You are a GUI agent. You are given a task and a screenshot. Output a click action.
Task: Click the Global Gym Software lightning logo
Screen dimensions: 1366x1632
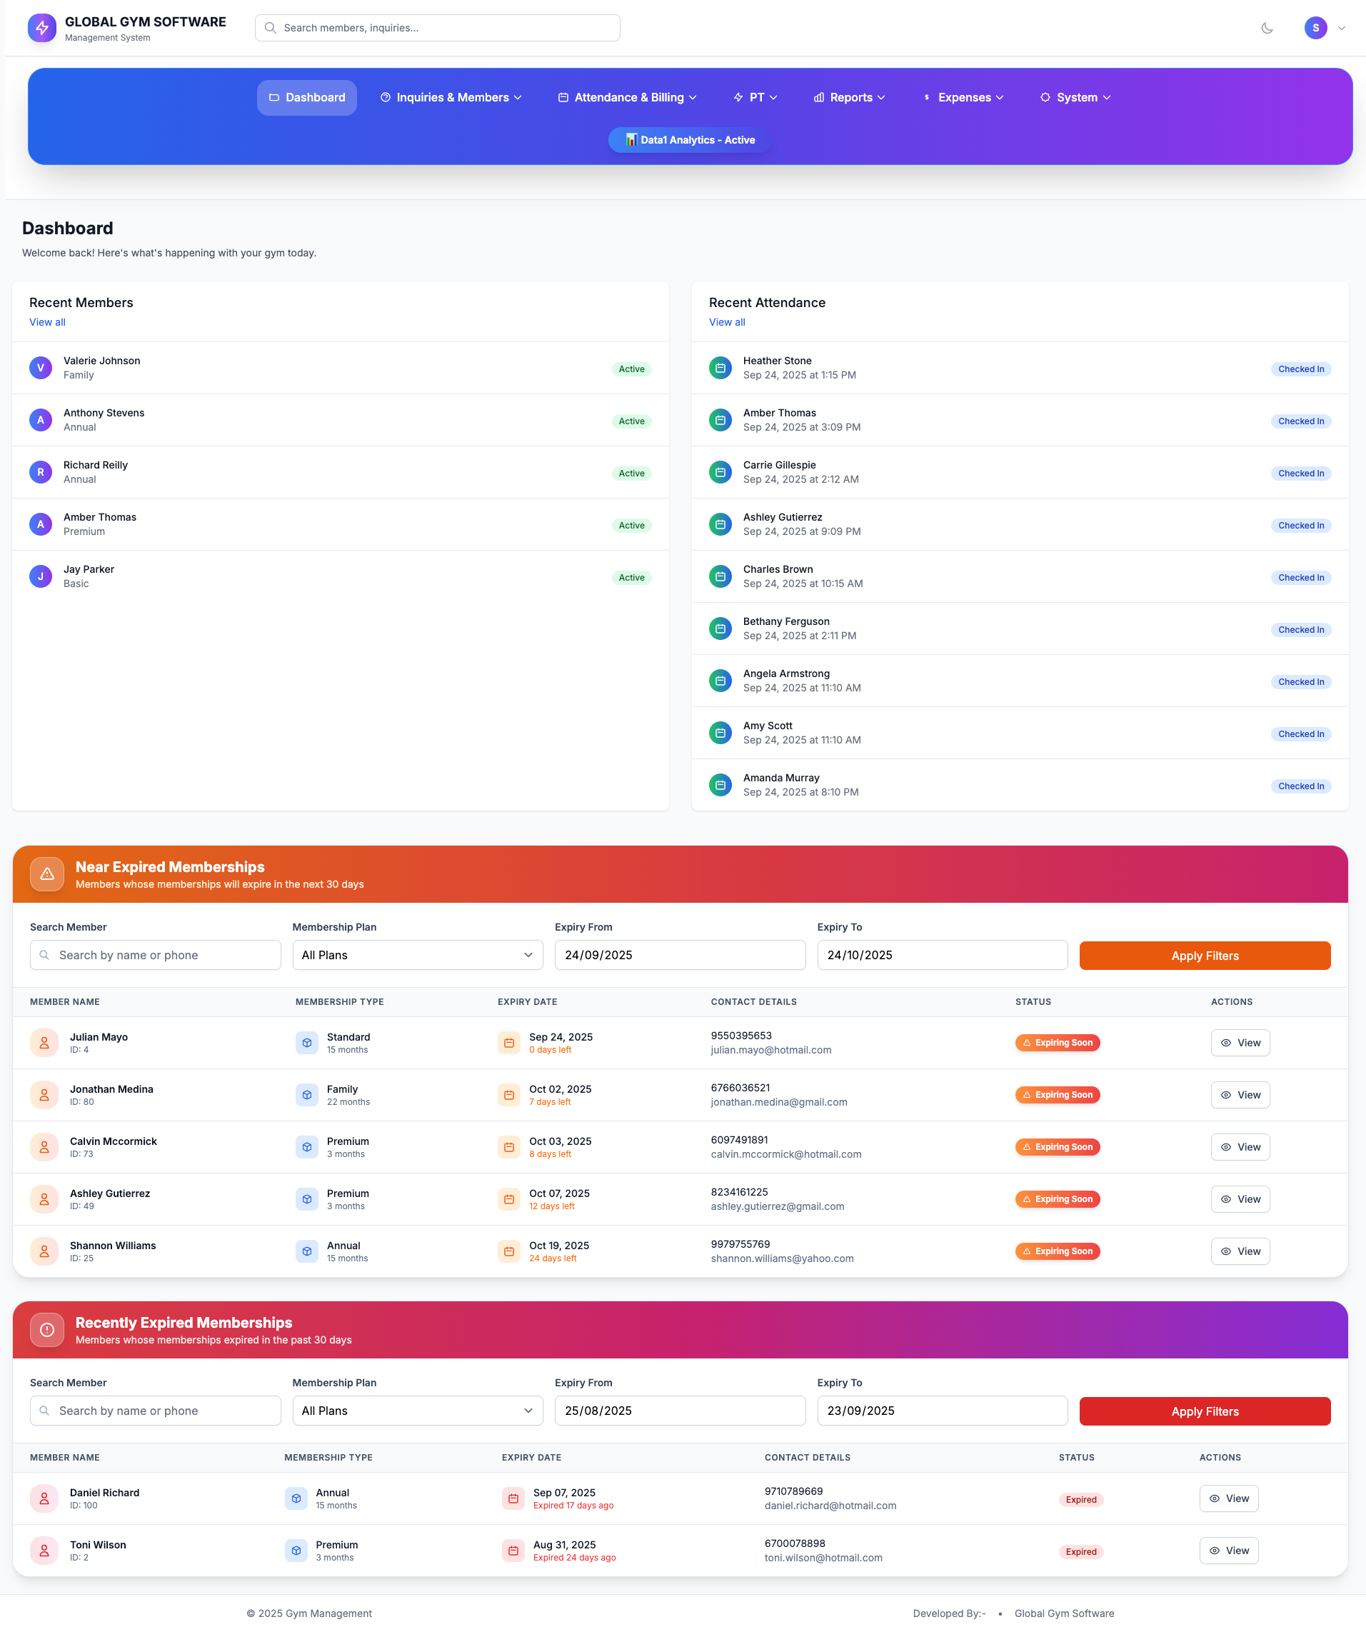tap(42, 28)
